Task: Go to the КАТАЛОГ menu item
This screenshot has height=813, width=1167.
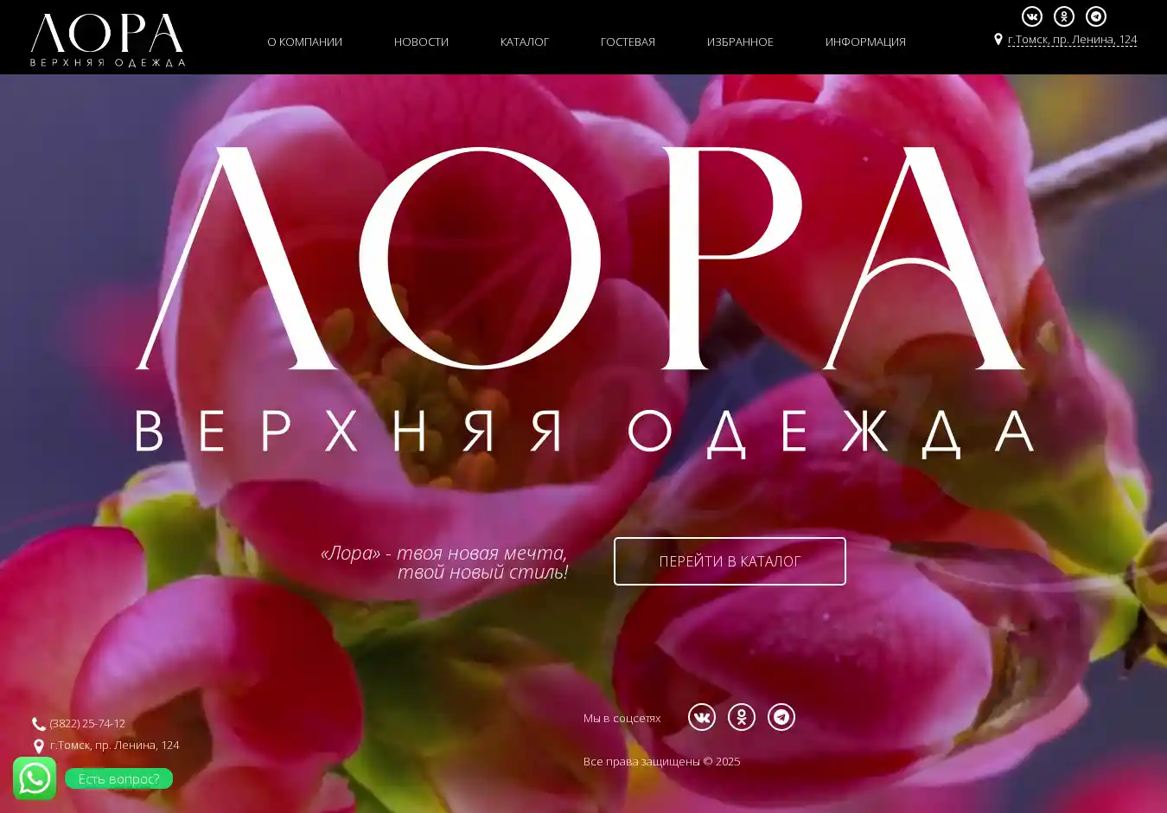Action: point(525,42)
